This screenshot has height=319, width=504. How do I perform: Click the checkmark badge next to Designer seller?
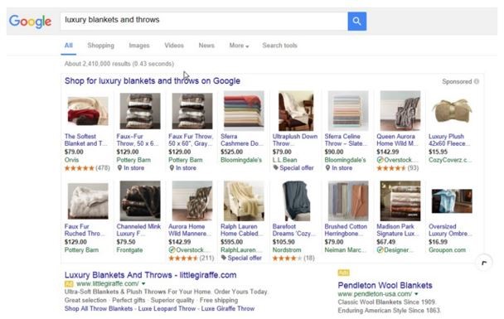pyautogui.click(x=380, y=250)
